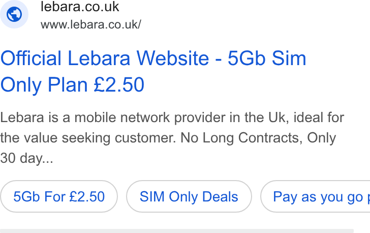Click the globe favicon beside lebara.co.uk
The image size is (370, 233).
[x=14, y=14]
